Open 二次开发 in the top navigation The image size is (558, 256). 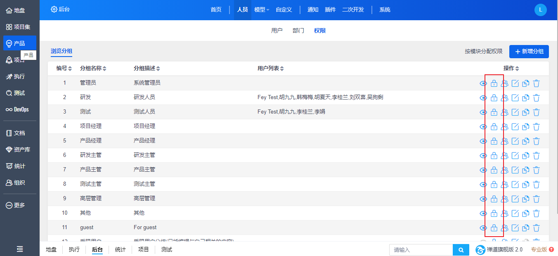pos(353,10)
